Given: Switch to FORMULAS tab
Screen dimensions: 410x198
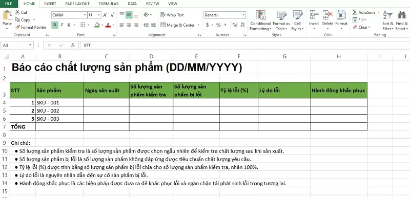Looking at the screenshot, I should pos(108,4).
